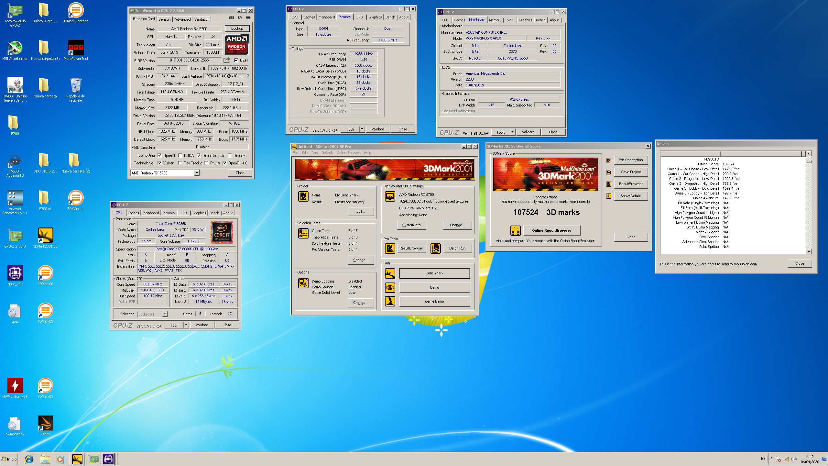Click the bus interface question mark icon
The width and height of the screenshot is (828, 466).
(248, 76)
